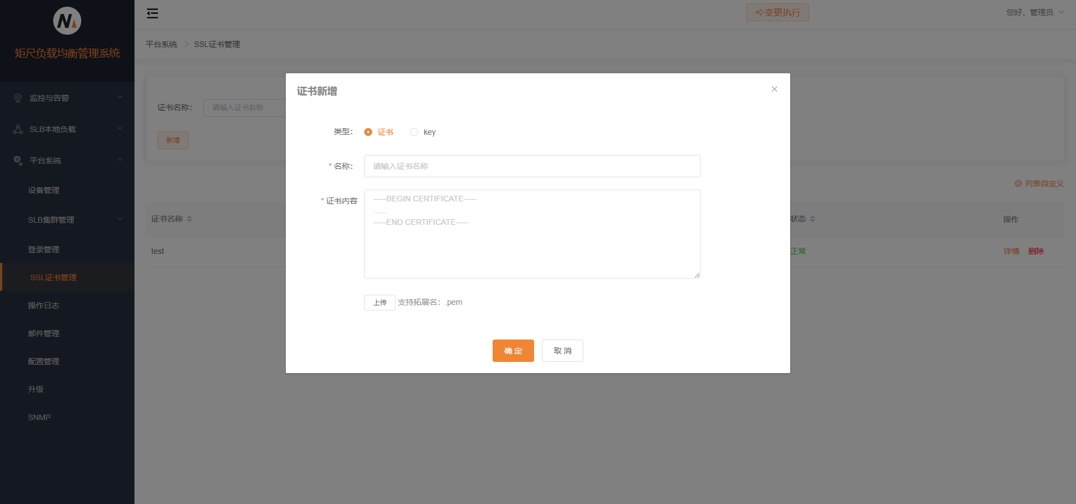The height and width of the screenshot is (504, 1076).
Task: Click the 上传 upload button
Action: point(379,302)
